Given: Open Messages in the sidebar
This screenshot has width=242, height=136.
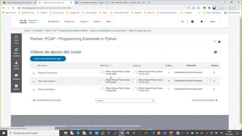Looking at the screenshot, I should (x=16, y=77).
